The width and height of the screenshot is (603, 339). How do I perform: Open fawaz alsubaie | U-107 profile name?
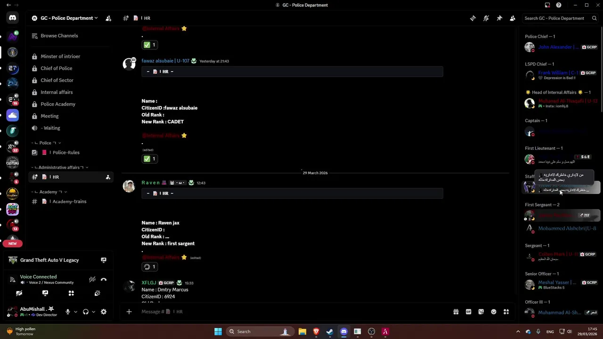click(x=165, y=61)
